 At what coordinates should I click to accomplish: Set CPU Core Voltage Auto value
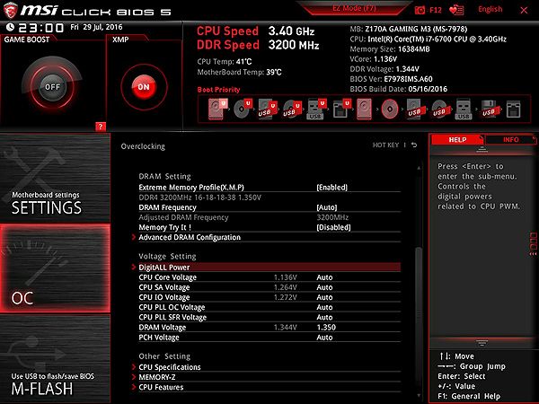tap(324, 277)
